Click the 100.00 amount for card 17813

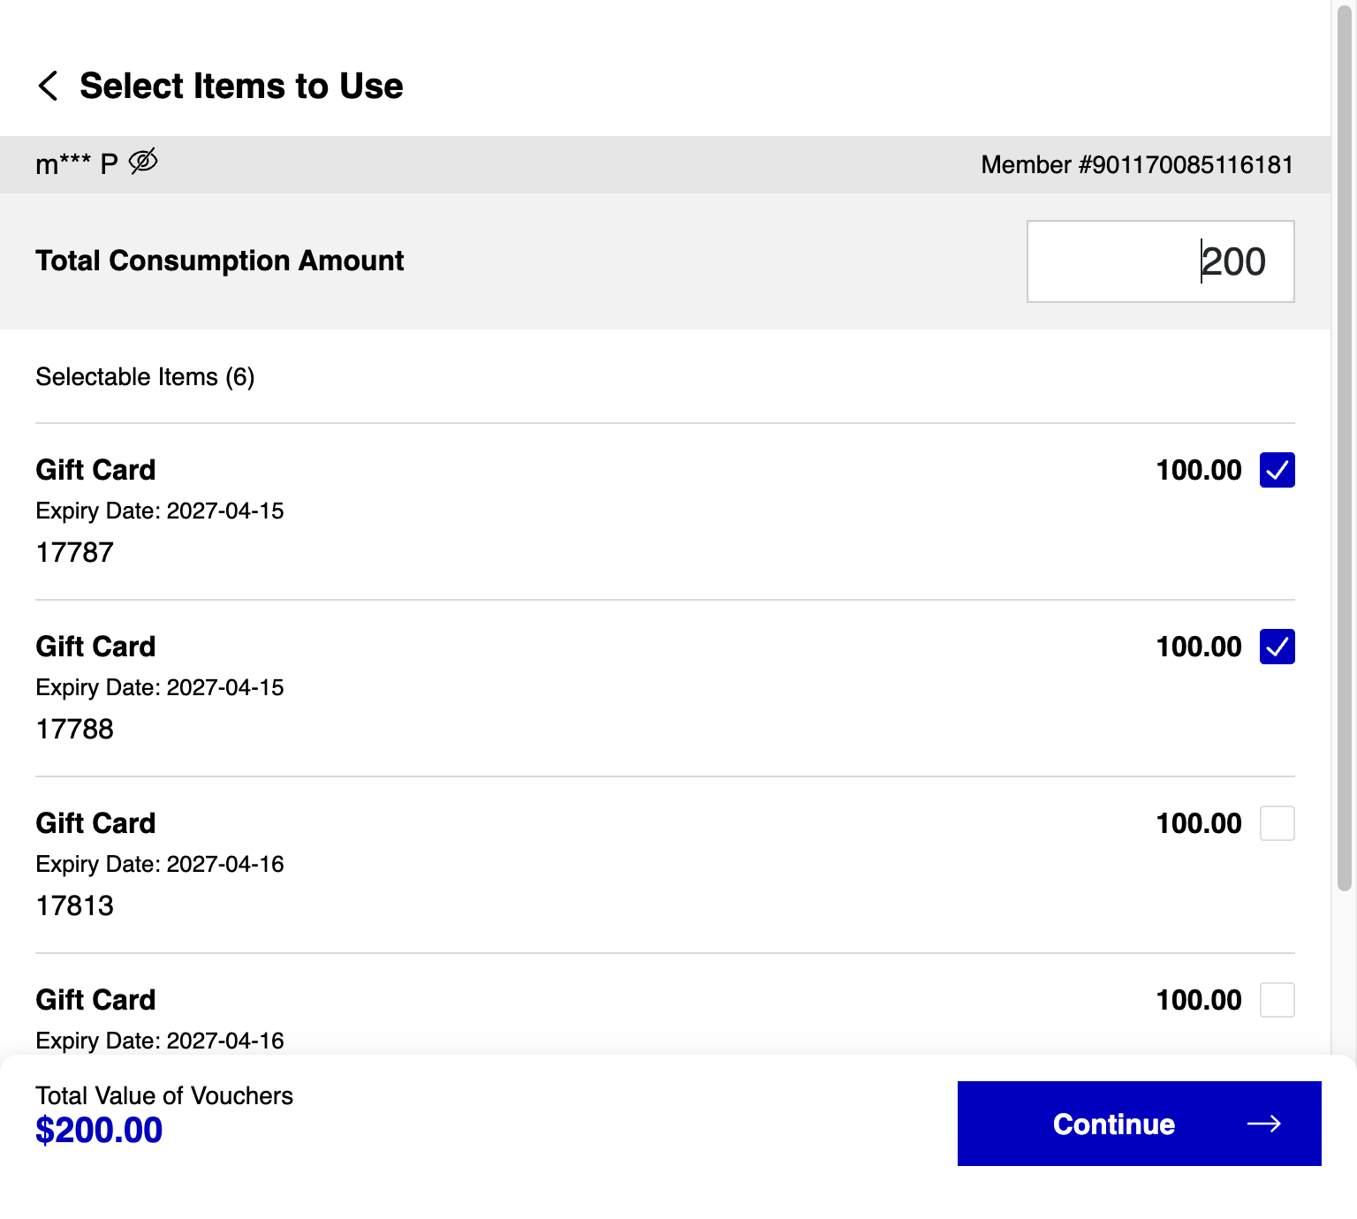[1199, 823]
